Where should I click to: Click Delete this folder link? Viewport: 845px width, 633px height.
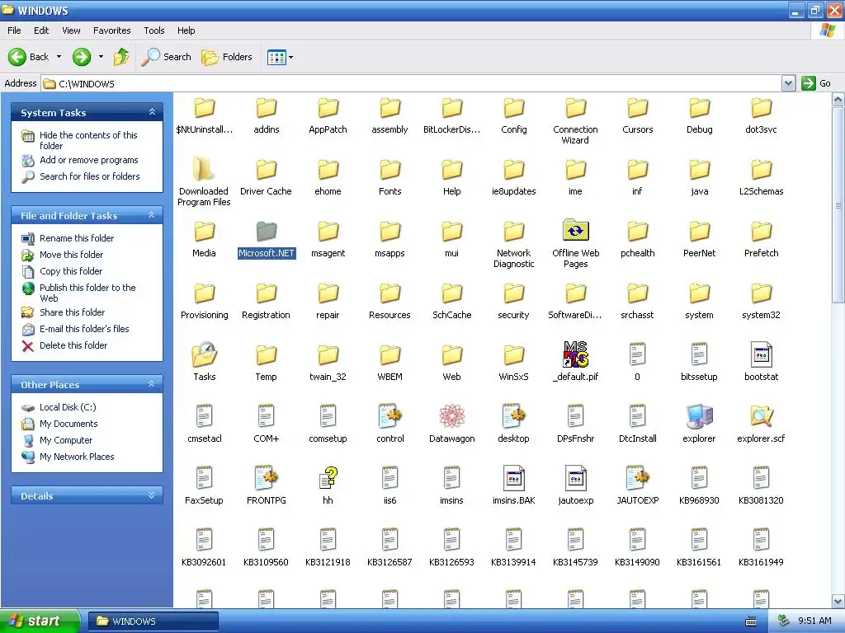click(73, 345)
